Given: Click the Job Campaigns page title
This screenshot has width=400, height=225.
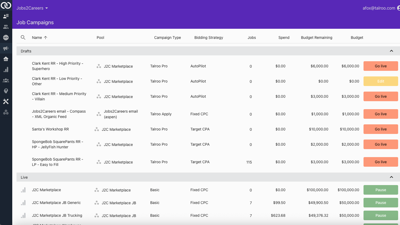Looking at the screenshot, I should coord(35,22).
